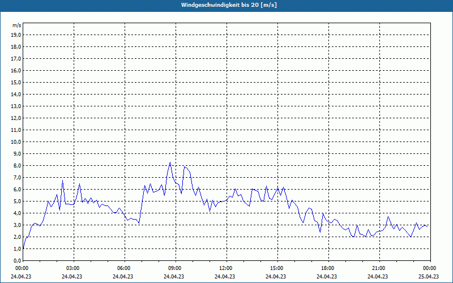Click the '12,0' y-axis label
Viewport: 453px width, 283px height.
coord(16,118)
